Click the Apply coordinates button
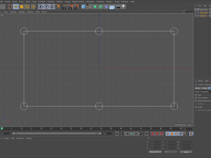 coord(186,152)
